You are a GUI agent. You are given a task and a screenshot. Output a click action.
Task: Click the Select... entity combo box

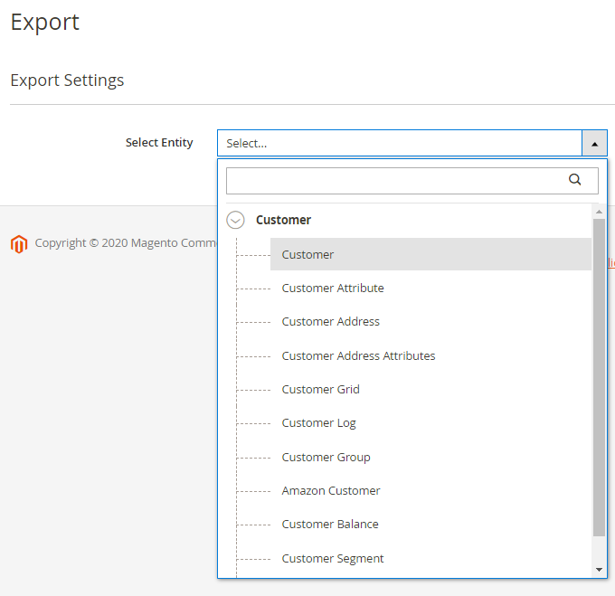(398, 143)
